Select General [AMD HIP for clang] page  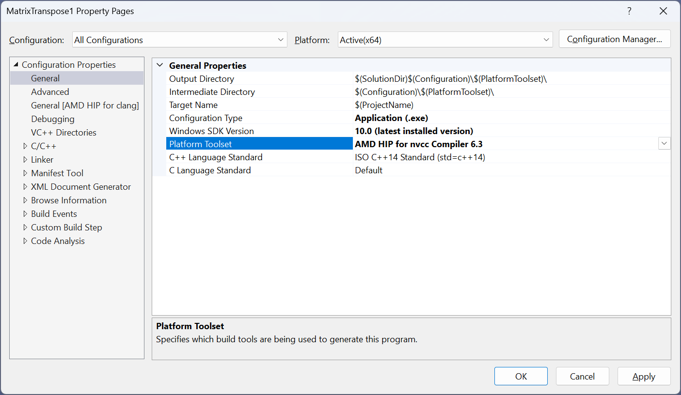point(85,106)
